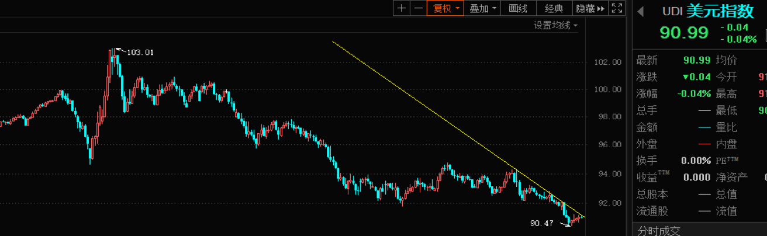Click the 总股本 label
Image resolution: width=767 pixels, height=236 pixels.
(652, 194)
